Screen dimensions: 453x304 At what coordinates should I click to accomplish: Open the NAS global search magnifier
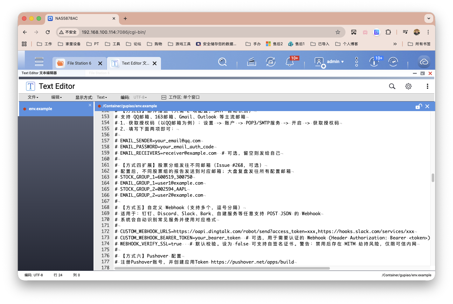tap(222, 62)
